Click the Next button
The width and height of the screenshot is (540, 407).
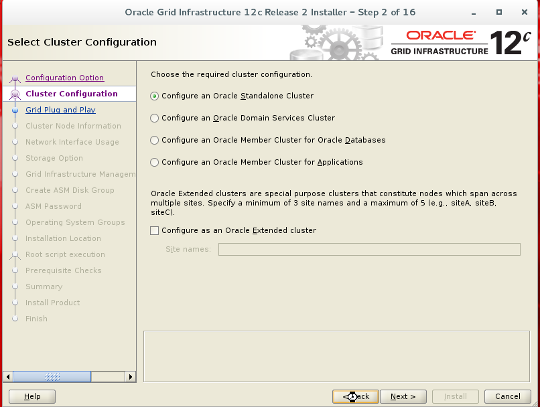click(x=403, y=396)
